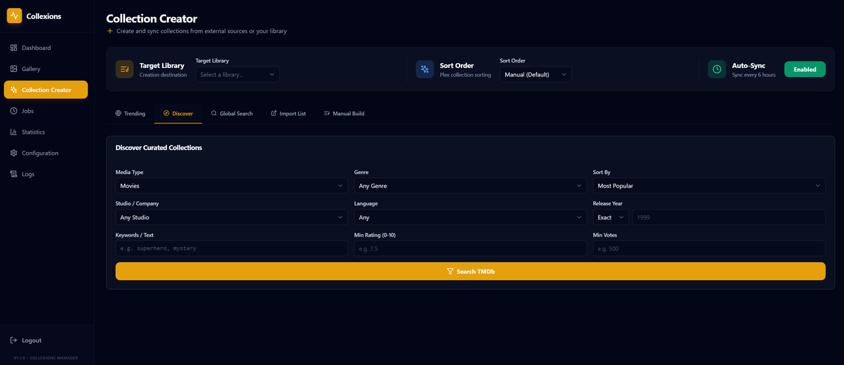The width and height of the screenshot is (844, 365).
Task: Click the Statistics bar chart icon
Action: [14, 132]
